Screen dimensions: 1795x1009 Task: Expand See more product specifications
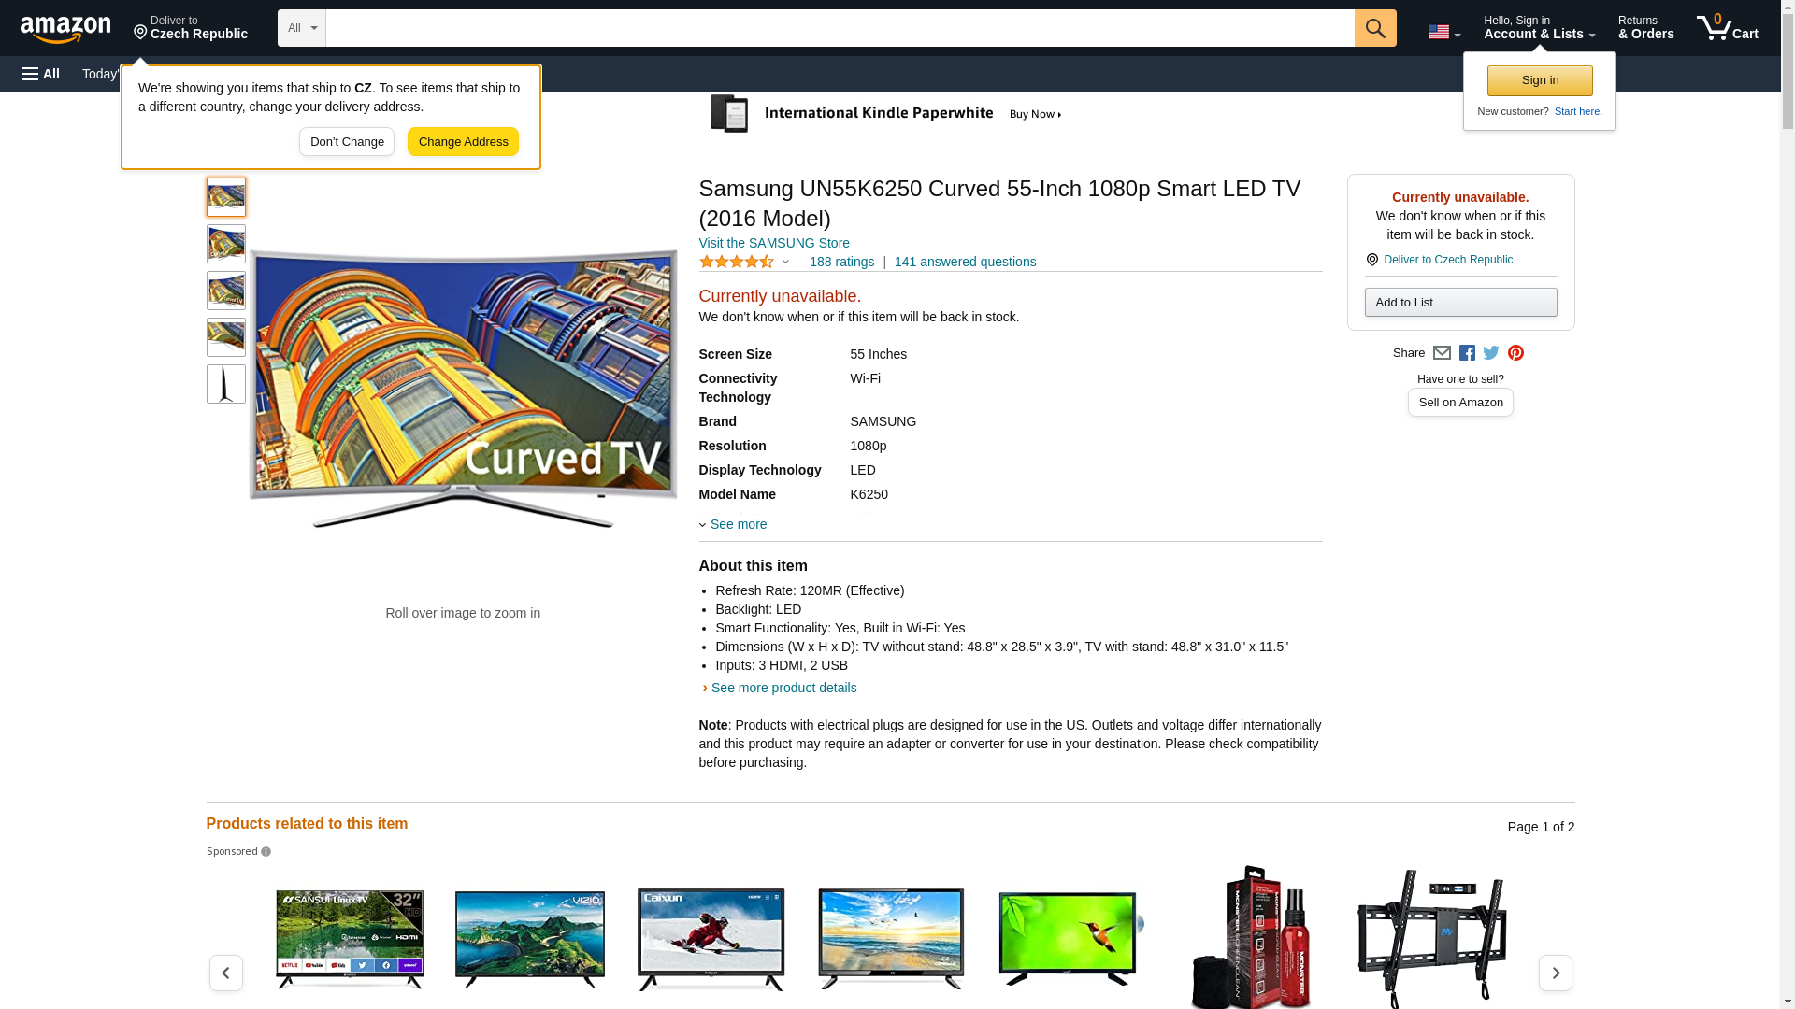point(737,524)
